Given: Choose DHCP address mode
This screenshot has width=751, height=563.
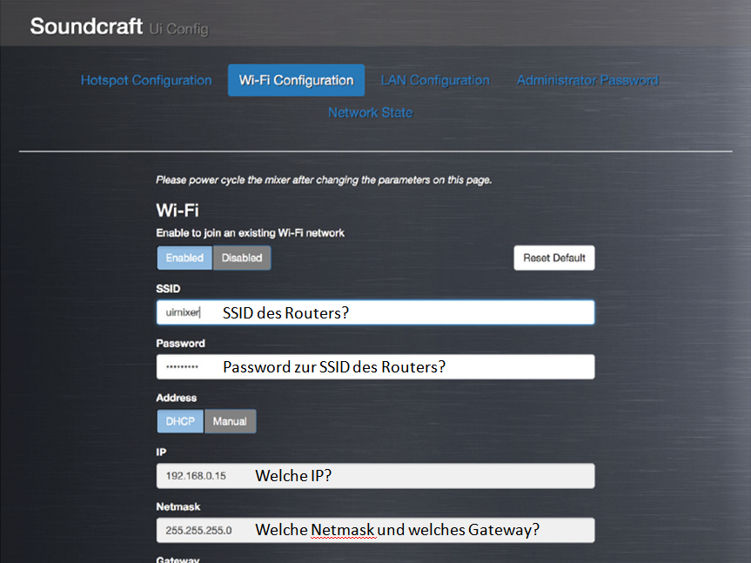Looking at the screenshot, I should click(180, 421).
